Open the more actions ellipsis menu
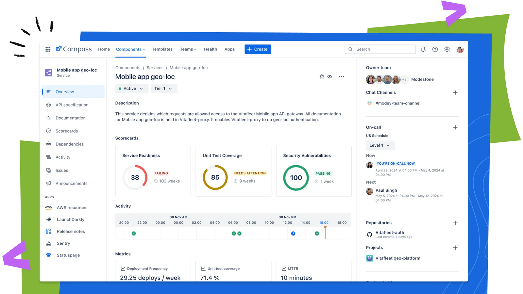This screenshot has height=294, width=523. click(x=342, y=77)
